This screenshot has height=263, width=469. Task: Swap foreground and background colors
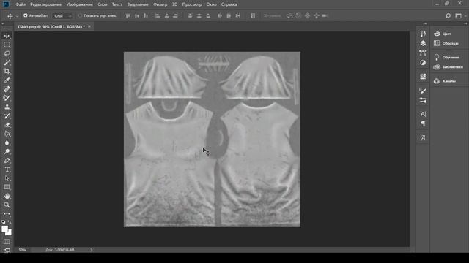(10, 222)
